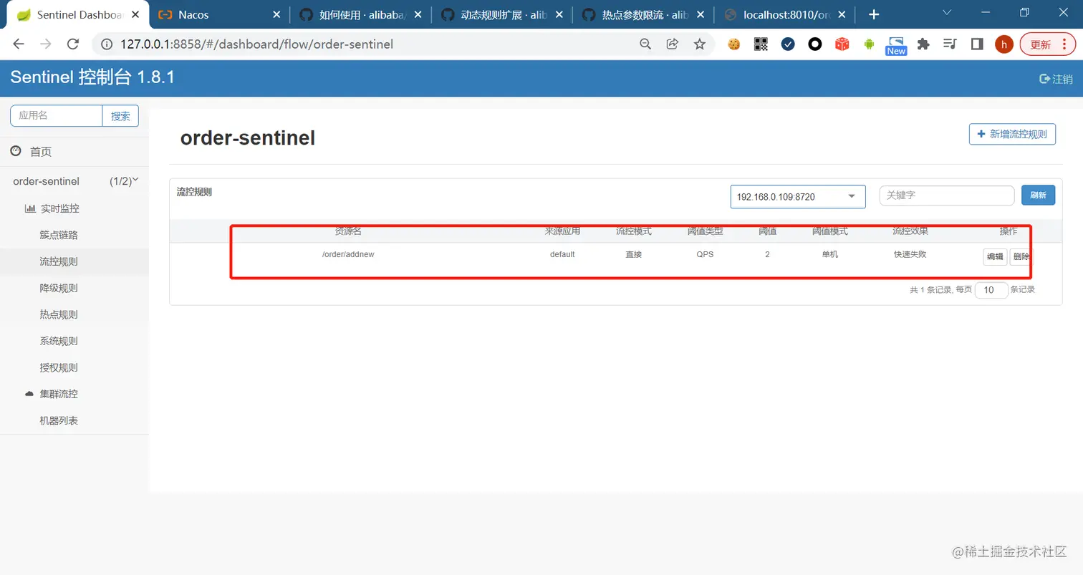Screen dimensions: 1083x575
Task: Click the 关键字 keyword filter field
Action: point(947,195)
